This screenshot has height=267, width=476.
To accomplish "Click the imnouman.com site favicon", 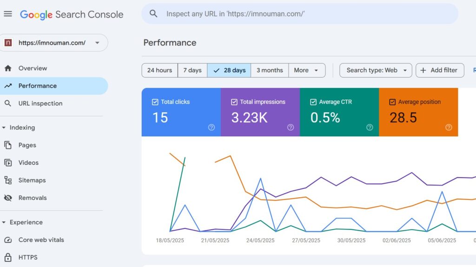I will pyautogui.click(x=8, y=42).
